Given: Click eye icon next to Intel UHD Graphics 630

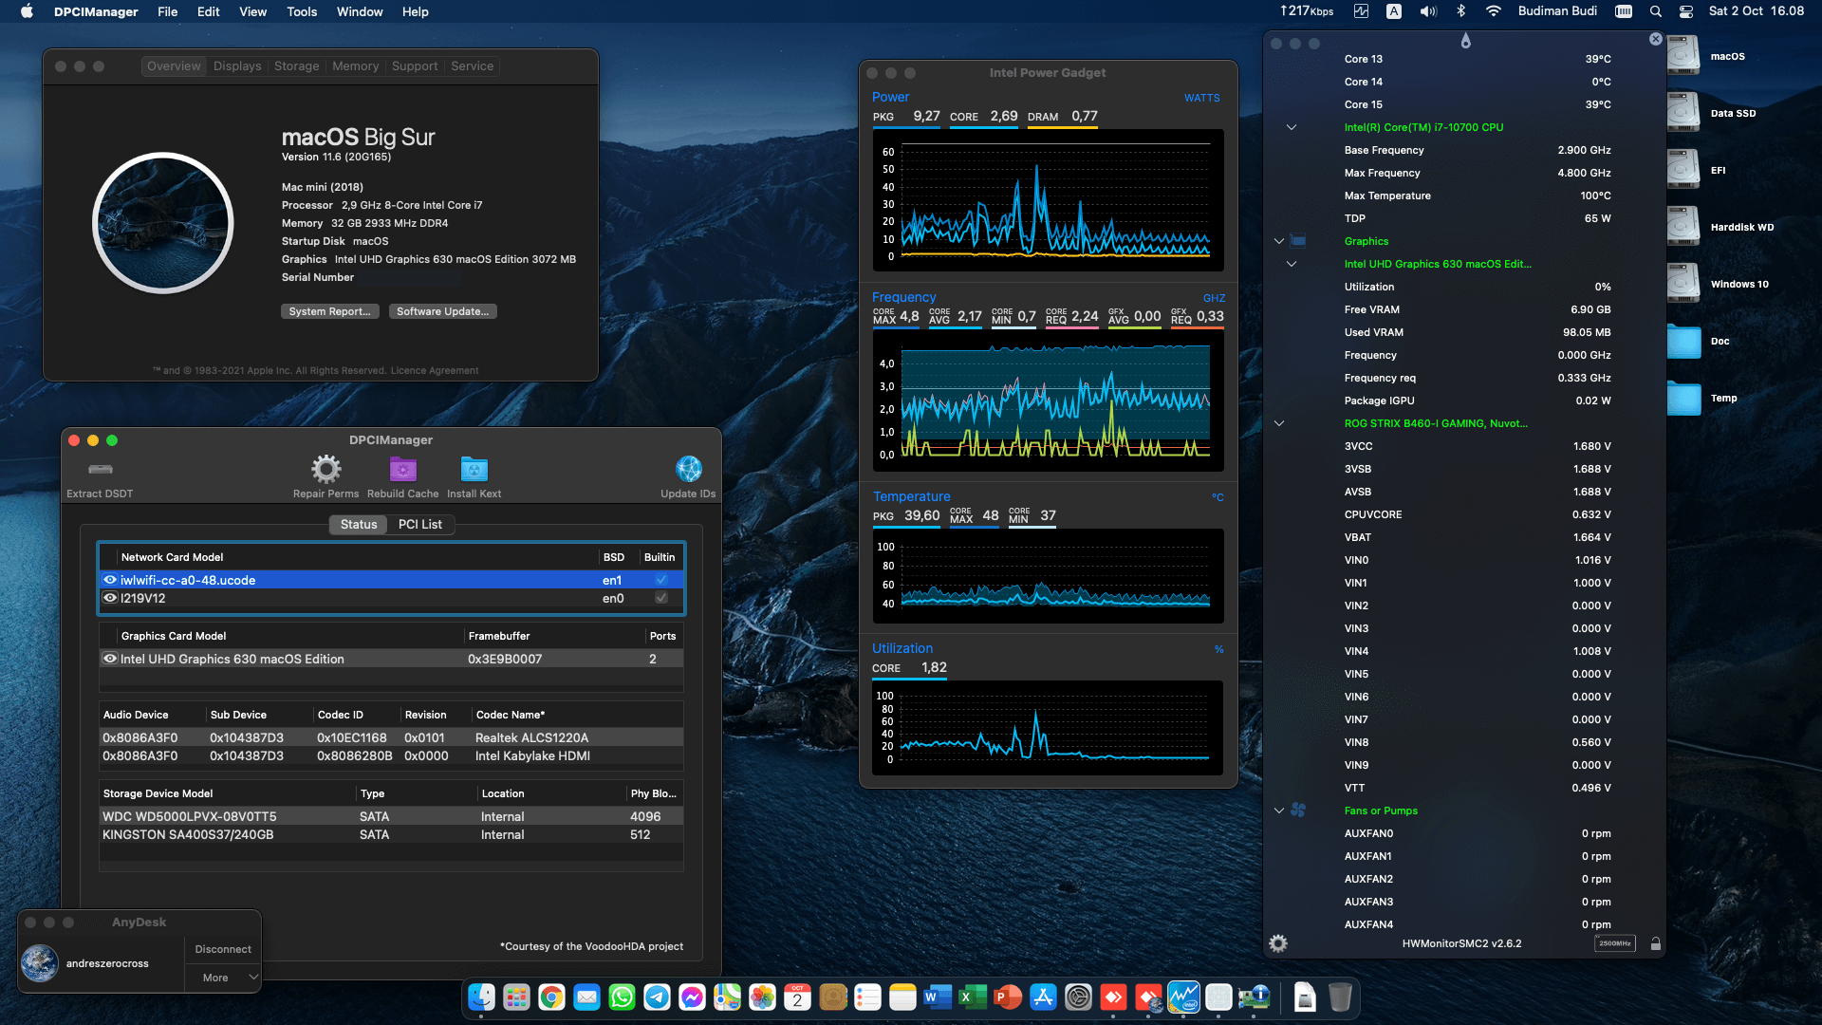Looking at the screenshot, I should tap(110, 659).
